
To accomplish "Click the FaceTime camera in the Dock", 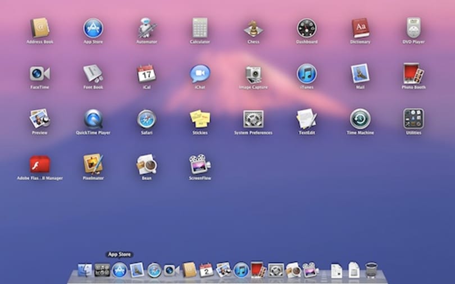I will [x=171, y=270].
